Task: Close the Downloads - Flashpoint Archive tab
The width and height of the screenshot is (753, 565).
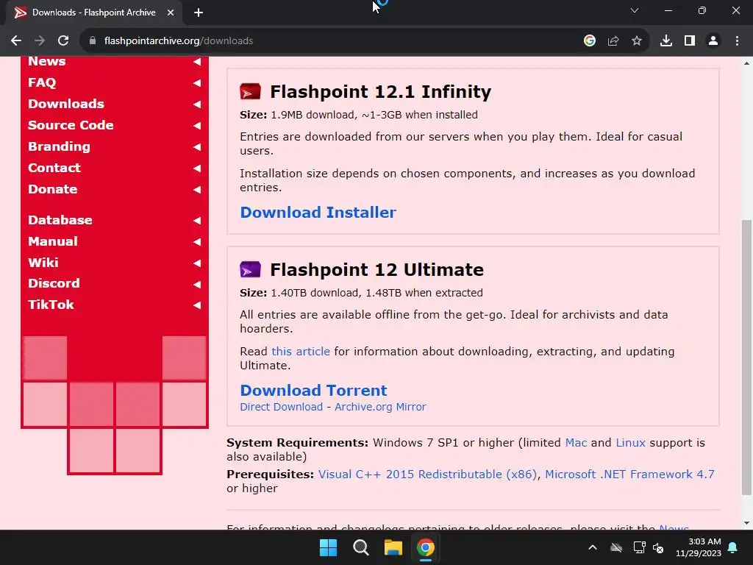Action: tap(171, 13)
